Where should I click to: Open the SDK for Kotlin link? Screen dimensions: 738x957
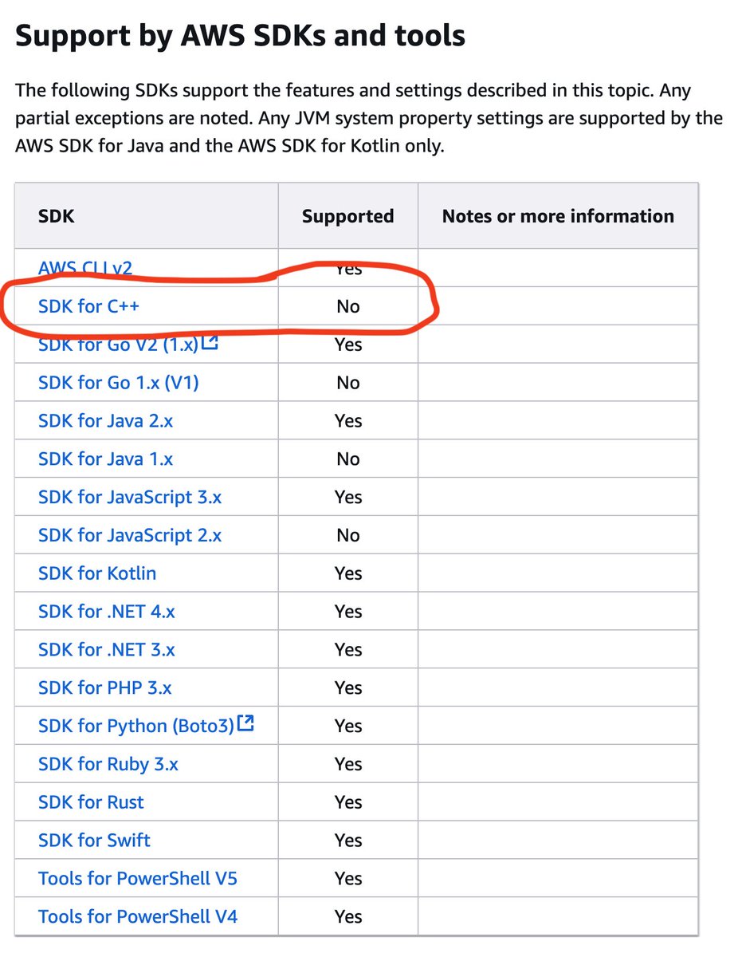[x=97, y=573]
